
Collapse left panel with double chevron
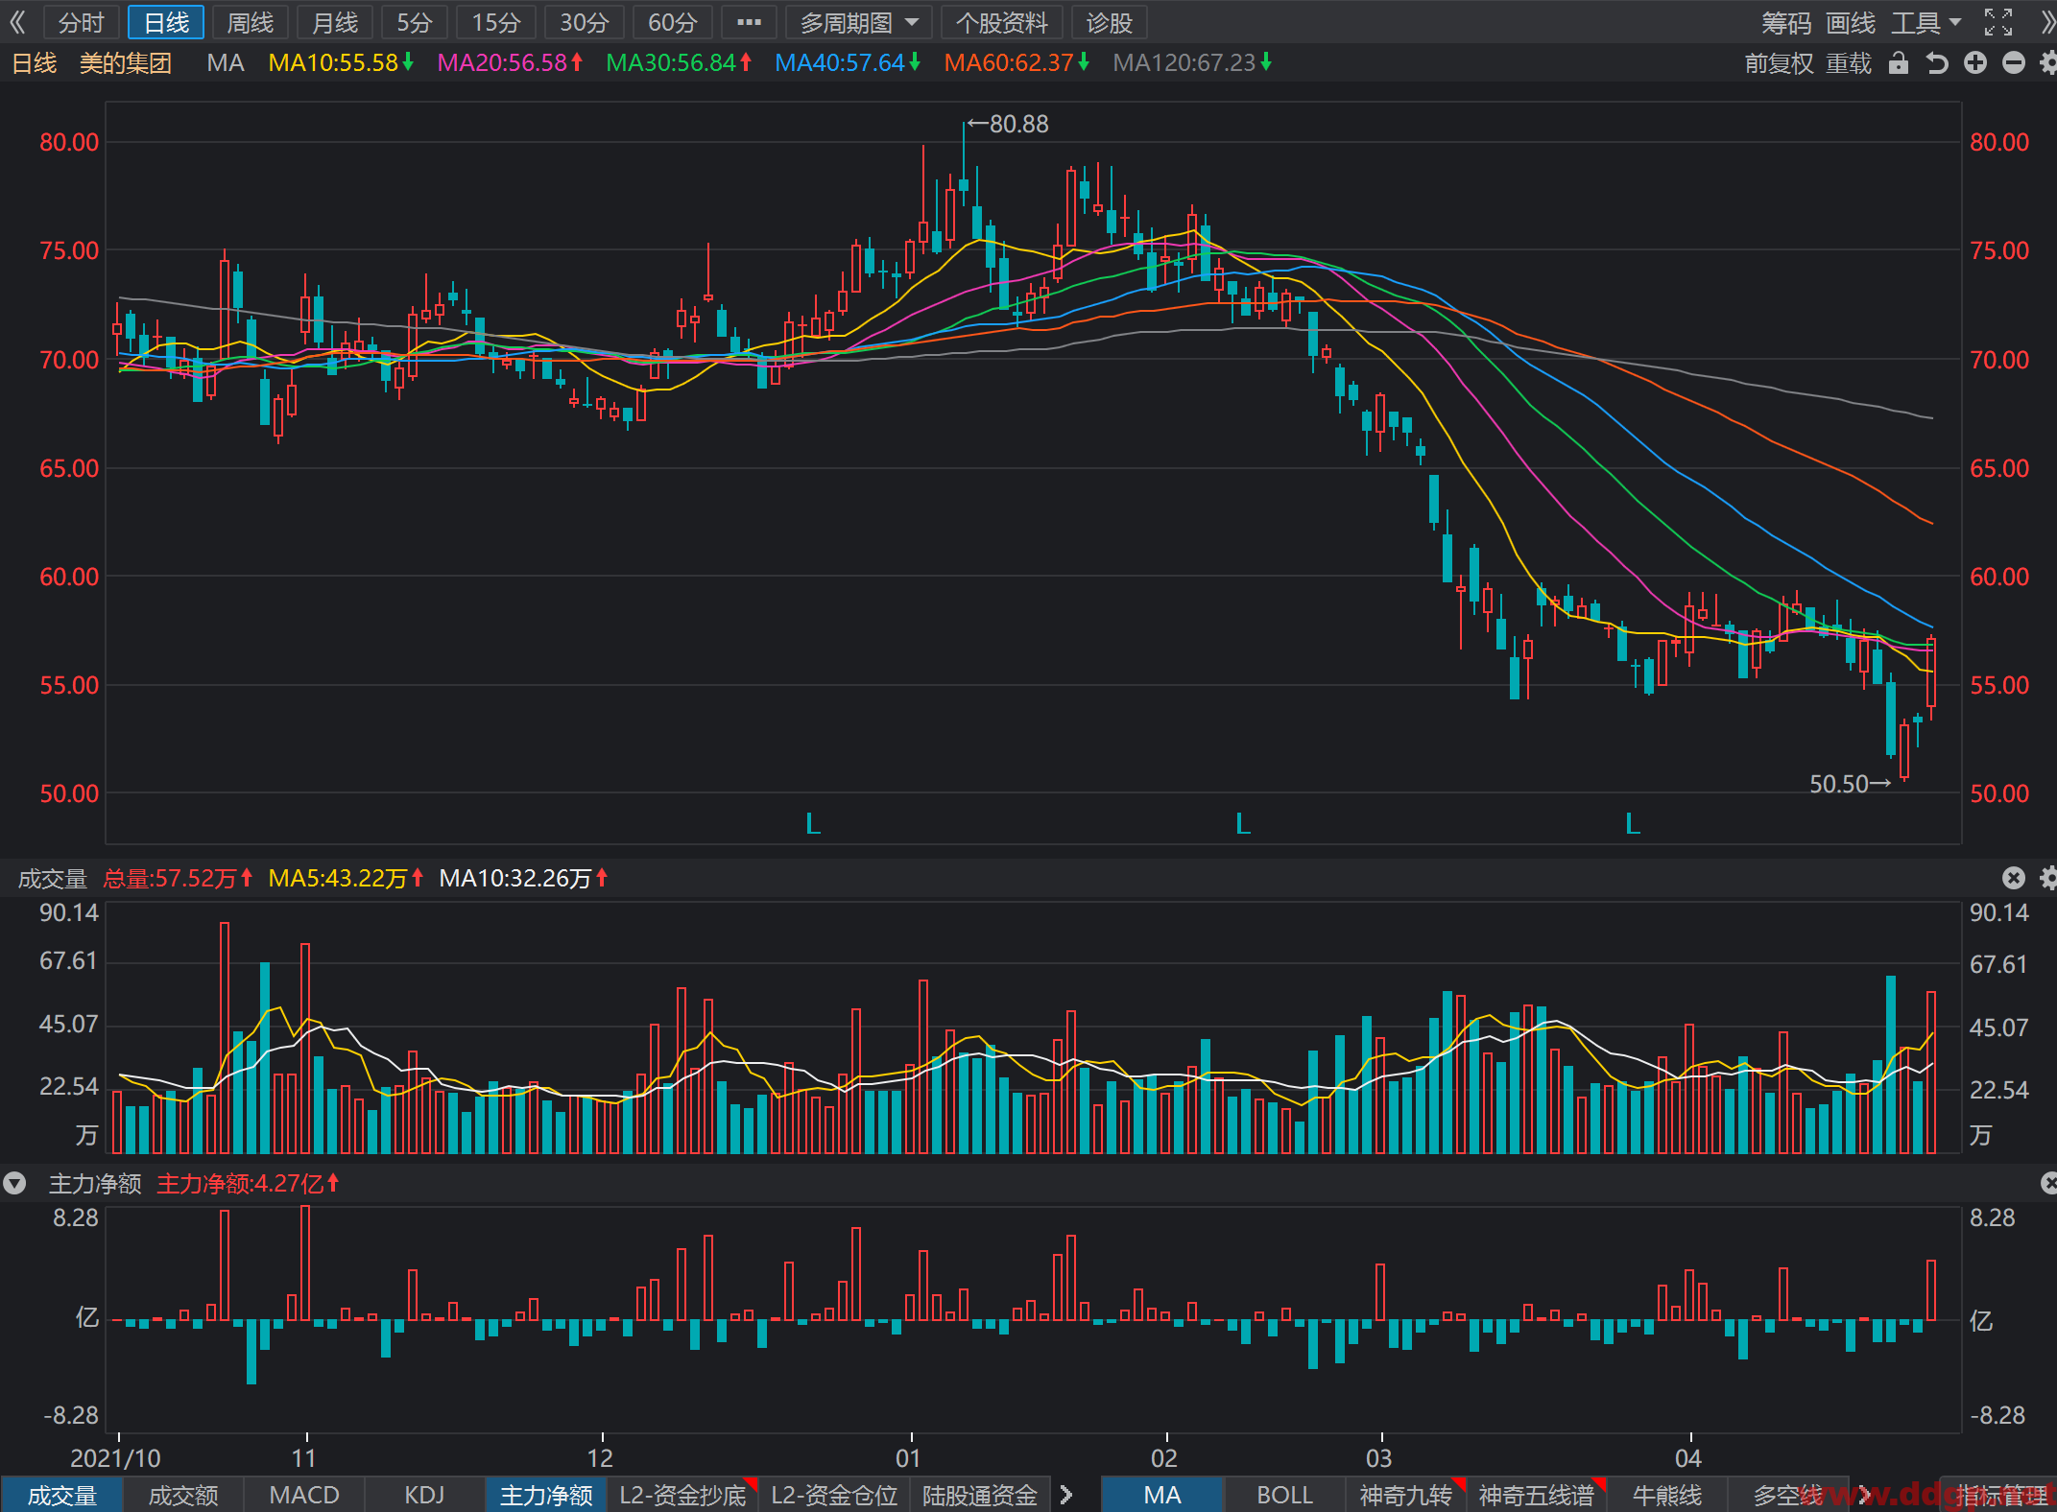click(x=17, y=22)
